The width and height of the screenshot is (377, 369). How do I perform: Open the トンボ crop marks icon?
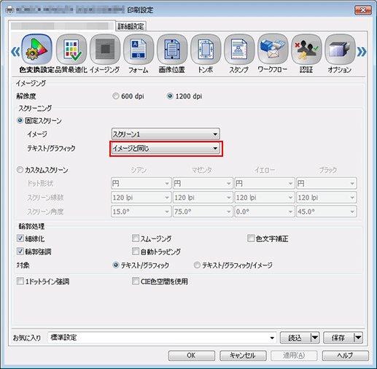coord(206,50)
